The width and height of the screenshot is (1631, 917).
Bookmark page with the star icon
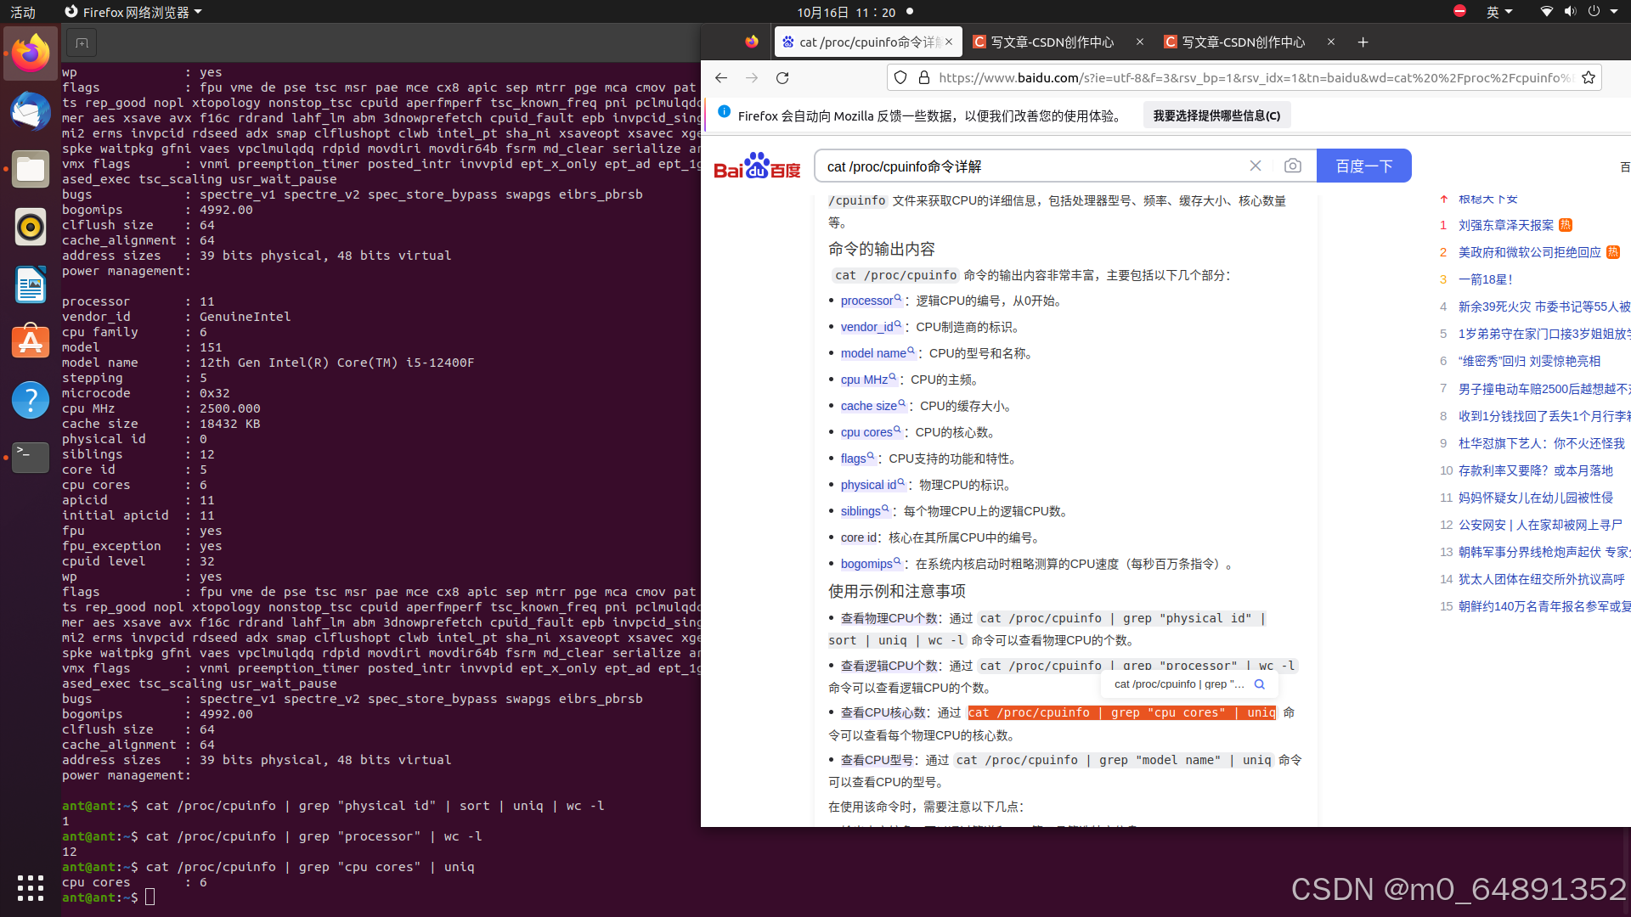[x=1589, y=78]
